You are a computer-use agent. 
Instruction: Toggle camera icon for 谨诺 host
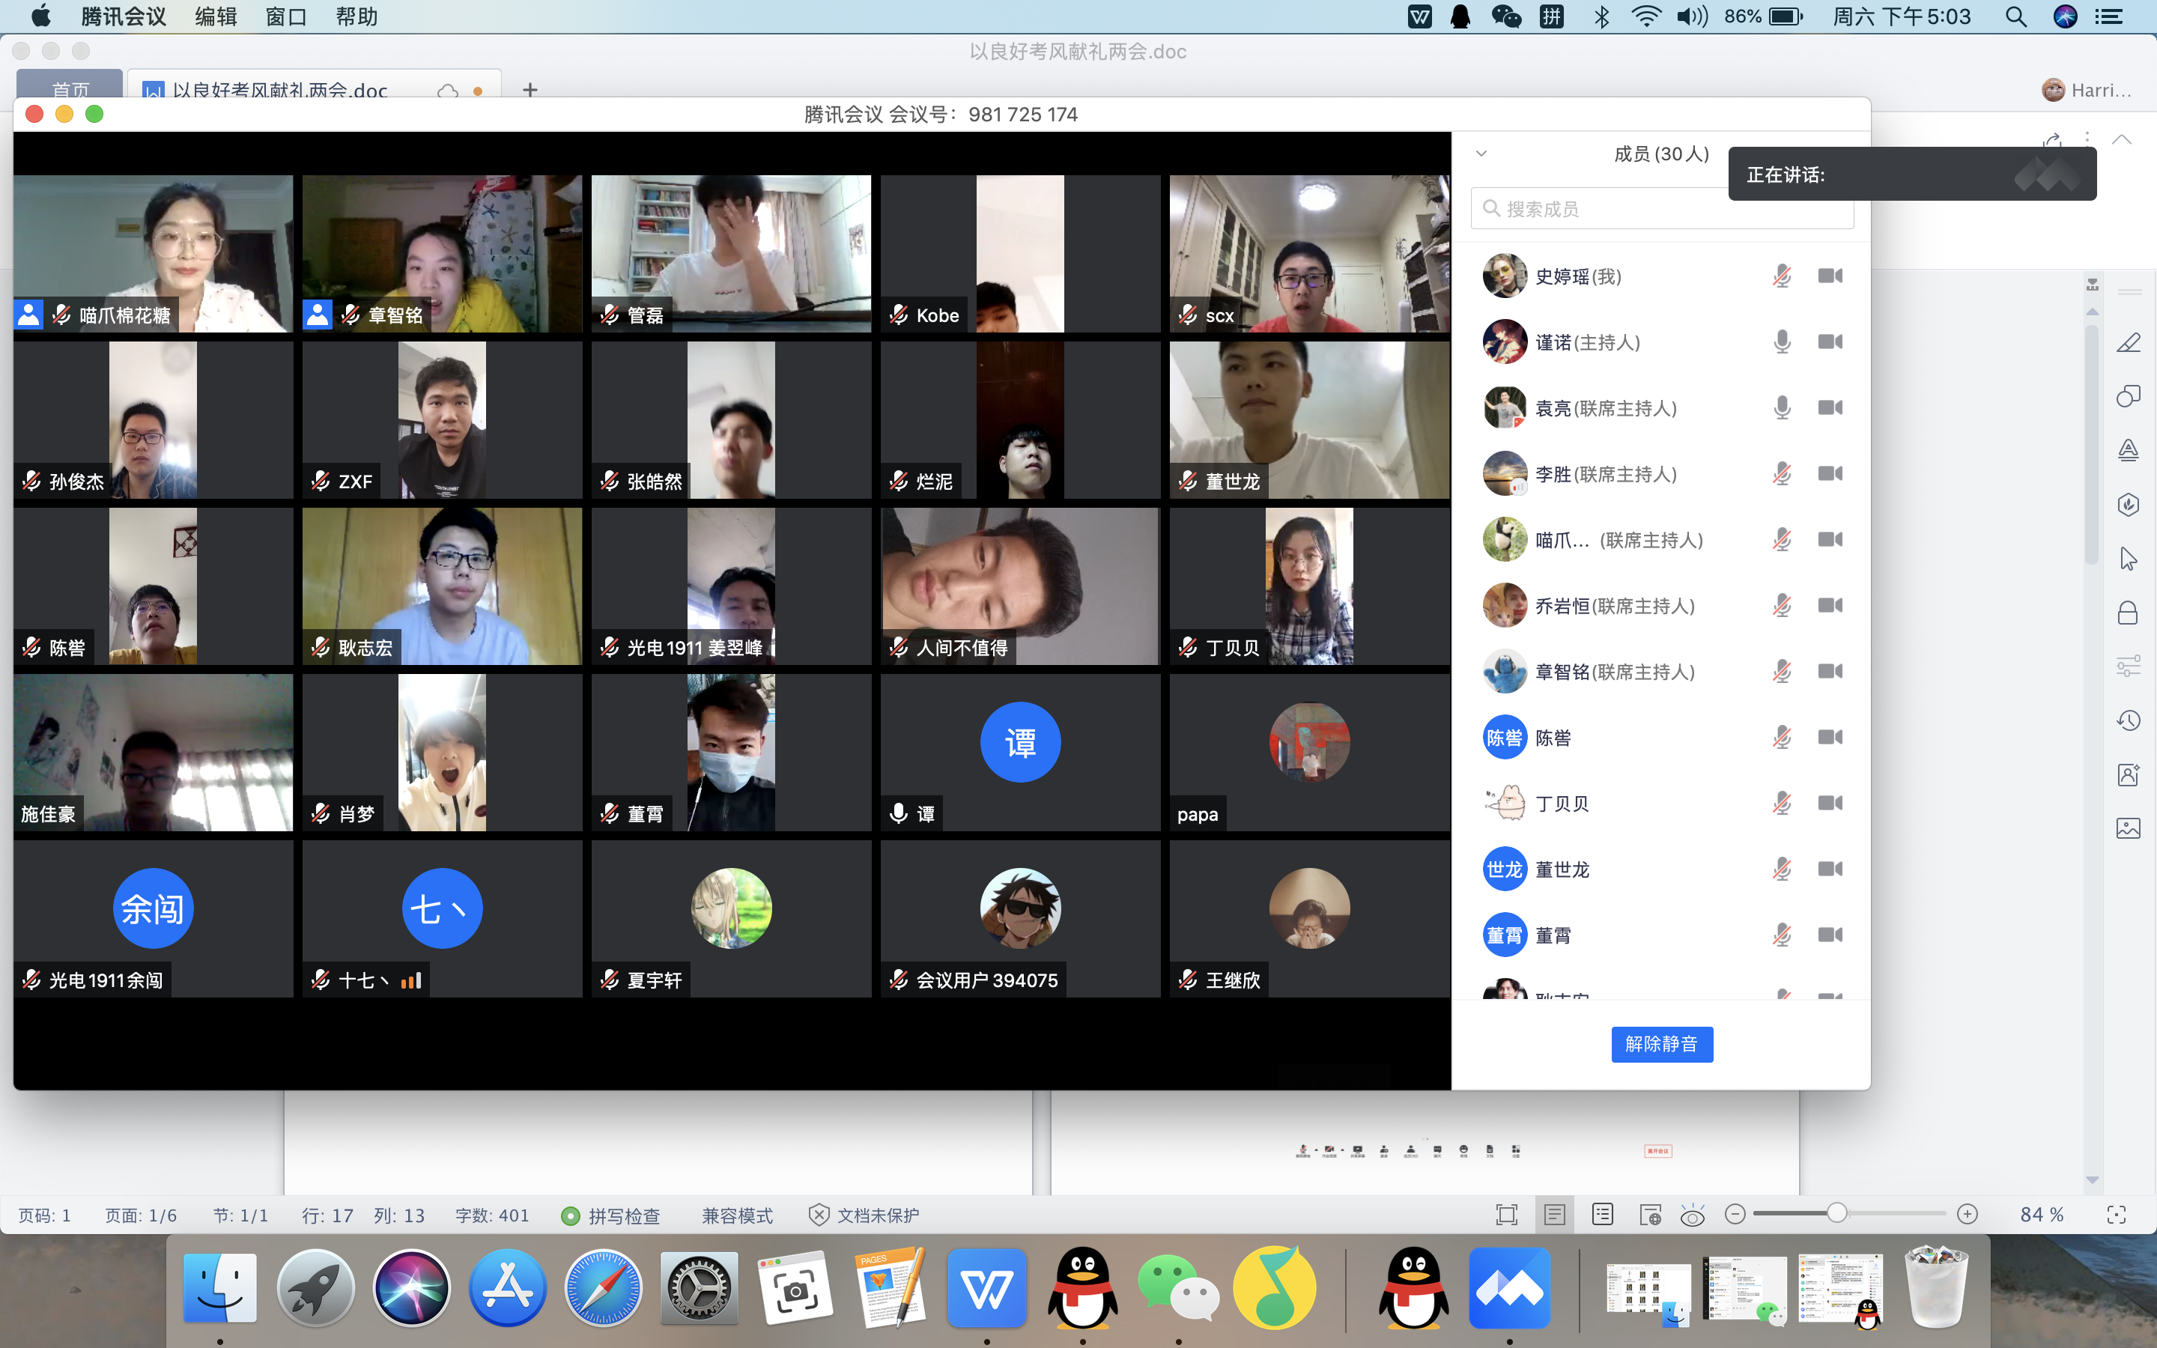[x=1830, y=342]
